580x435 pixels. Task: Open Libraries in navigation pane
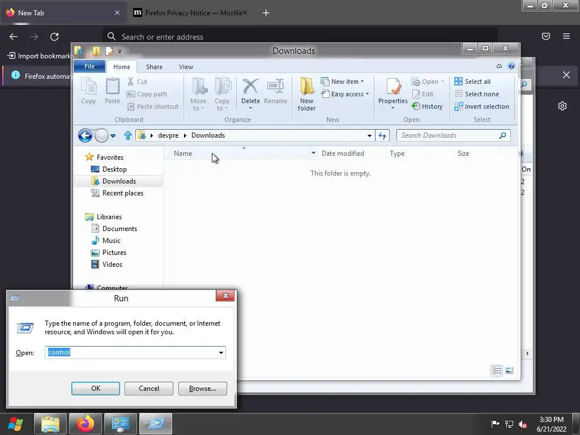[x=103, y=217]
